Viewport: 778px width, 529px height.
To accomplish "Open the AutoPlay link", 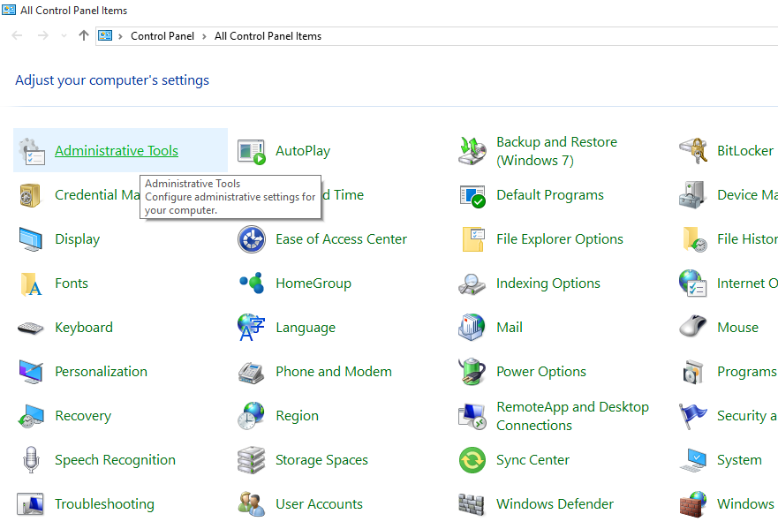I will pos(303,151).
